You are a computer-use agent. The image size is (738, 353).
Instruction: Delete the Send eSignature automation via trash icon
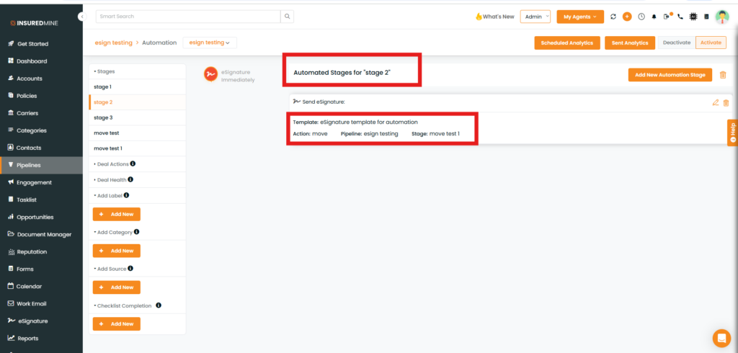pyautogui.click(x=726, y=102)
